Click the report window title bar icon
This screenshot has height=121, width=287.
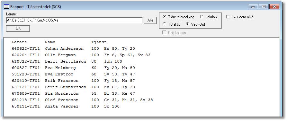[x=6, y=7]
